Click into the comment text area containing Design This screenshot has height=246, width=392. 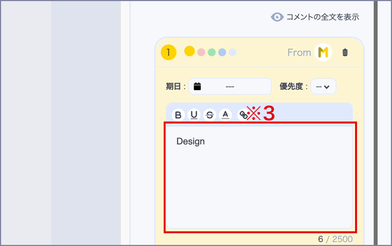[x=260, y=177]
